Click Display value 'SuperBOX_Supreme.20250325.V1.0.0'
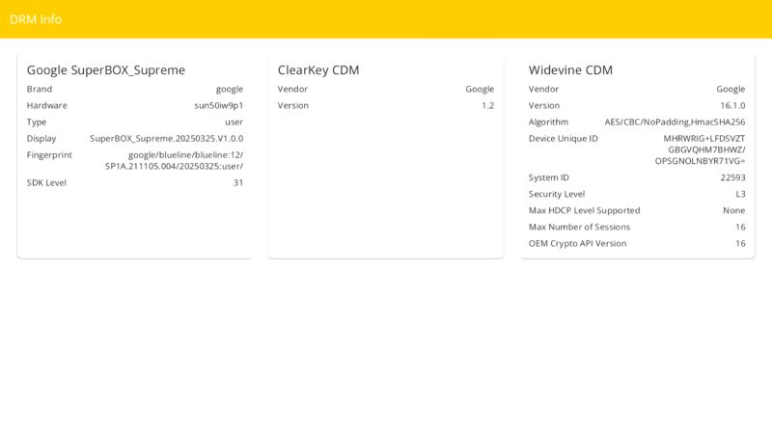The image size is (772, 434). (166, 138)
